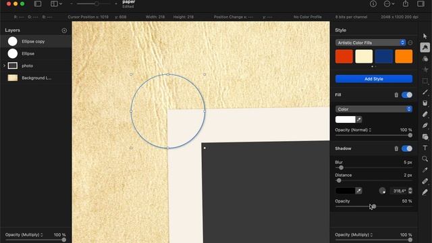Screen dimensions: 432x243
Task: Step the shadow angle value with arrows
Action: pos(410,190)
